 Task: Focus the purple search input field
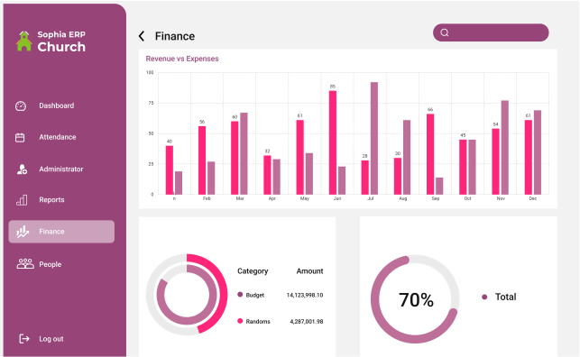click(x=491, y=32)
